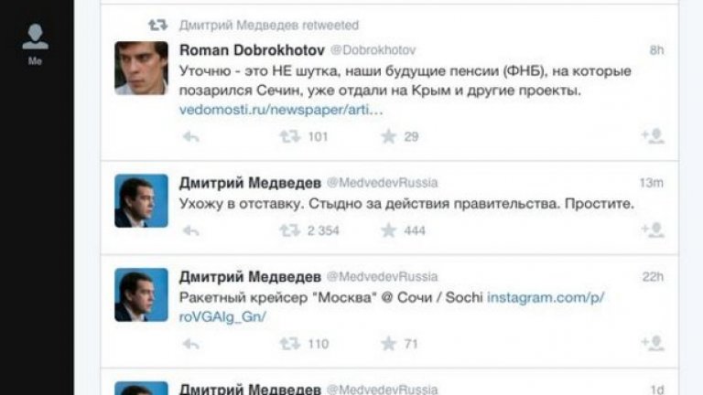Favorite Roman Dobrokhotov's tweet with star
The image size is (703, 395).
coord(388,136)
